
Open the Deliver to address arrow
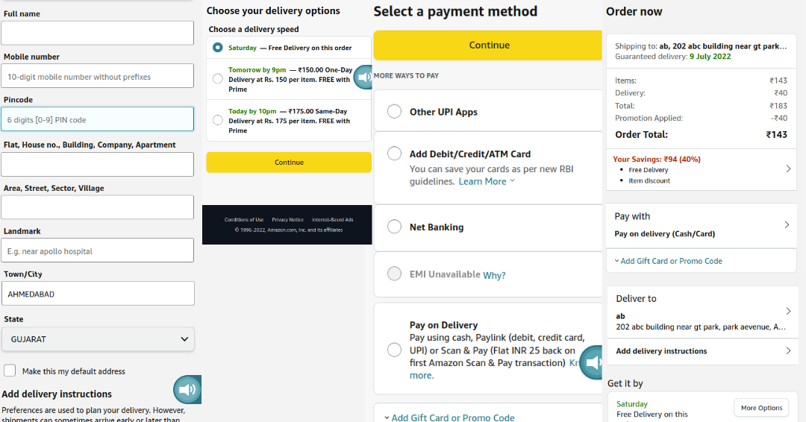point(788,311)
